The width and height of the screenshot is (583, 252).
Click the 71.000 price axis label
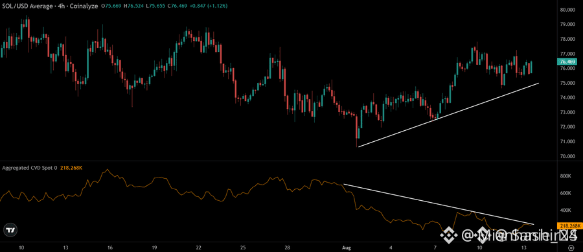(x=567, y=141)
